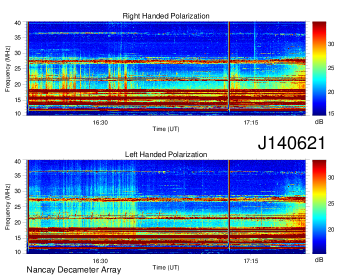The width and height of the screenshot is (340, 276).
Task: Click the upper plot's Frequency (MHz) axis label
Action: coord(7,69)
